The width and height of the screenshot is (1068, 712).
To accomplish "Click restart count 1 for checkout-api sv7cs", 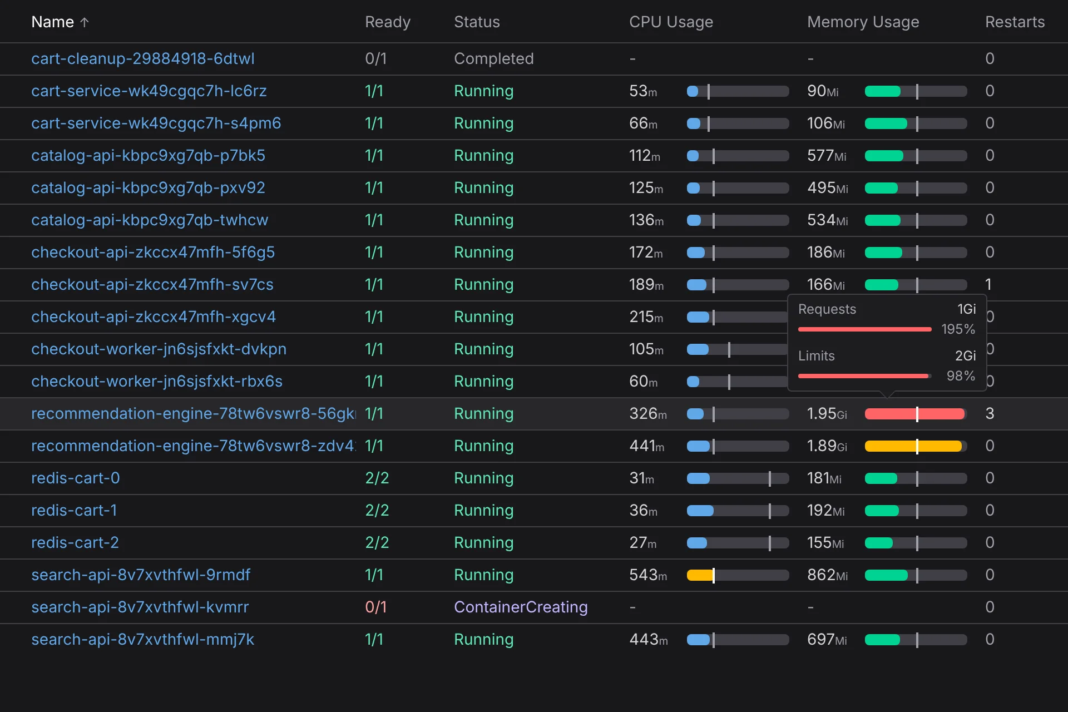I will click(988, 284).
